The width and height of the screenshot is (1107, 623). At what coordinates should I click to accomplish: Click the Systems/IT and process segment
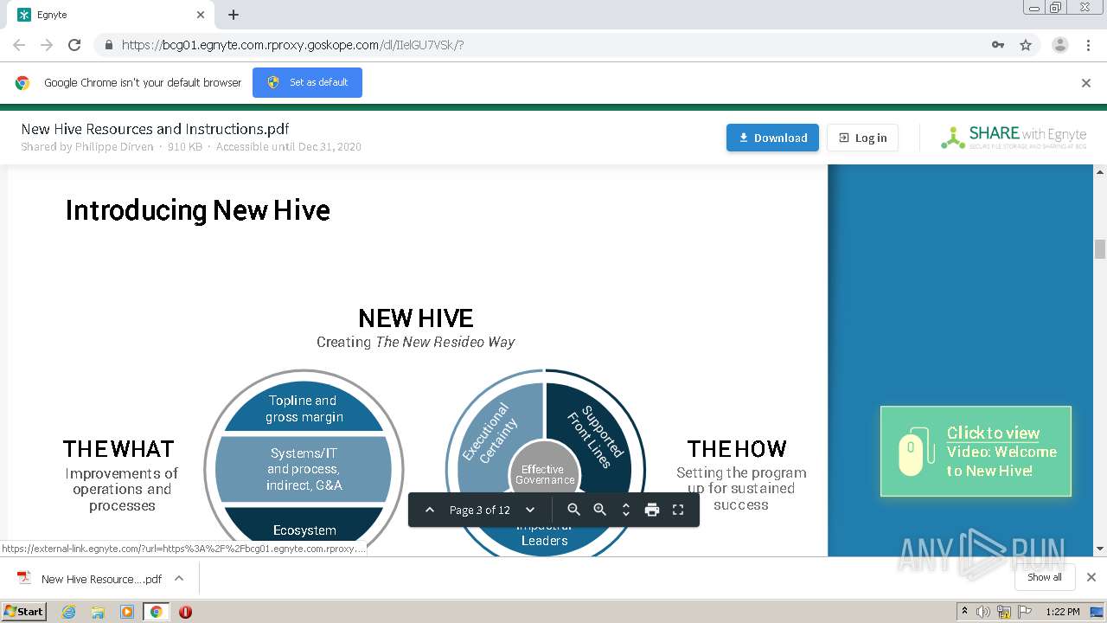click(x=304, y=470)
